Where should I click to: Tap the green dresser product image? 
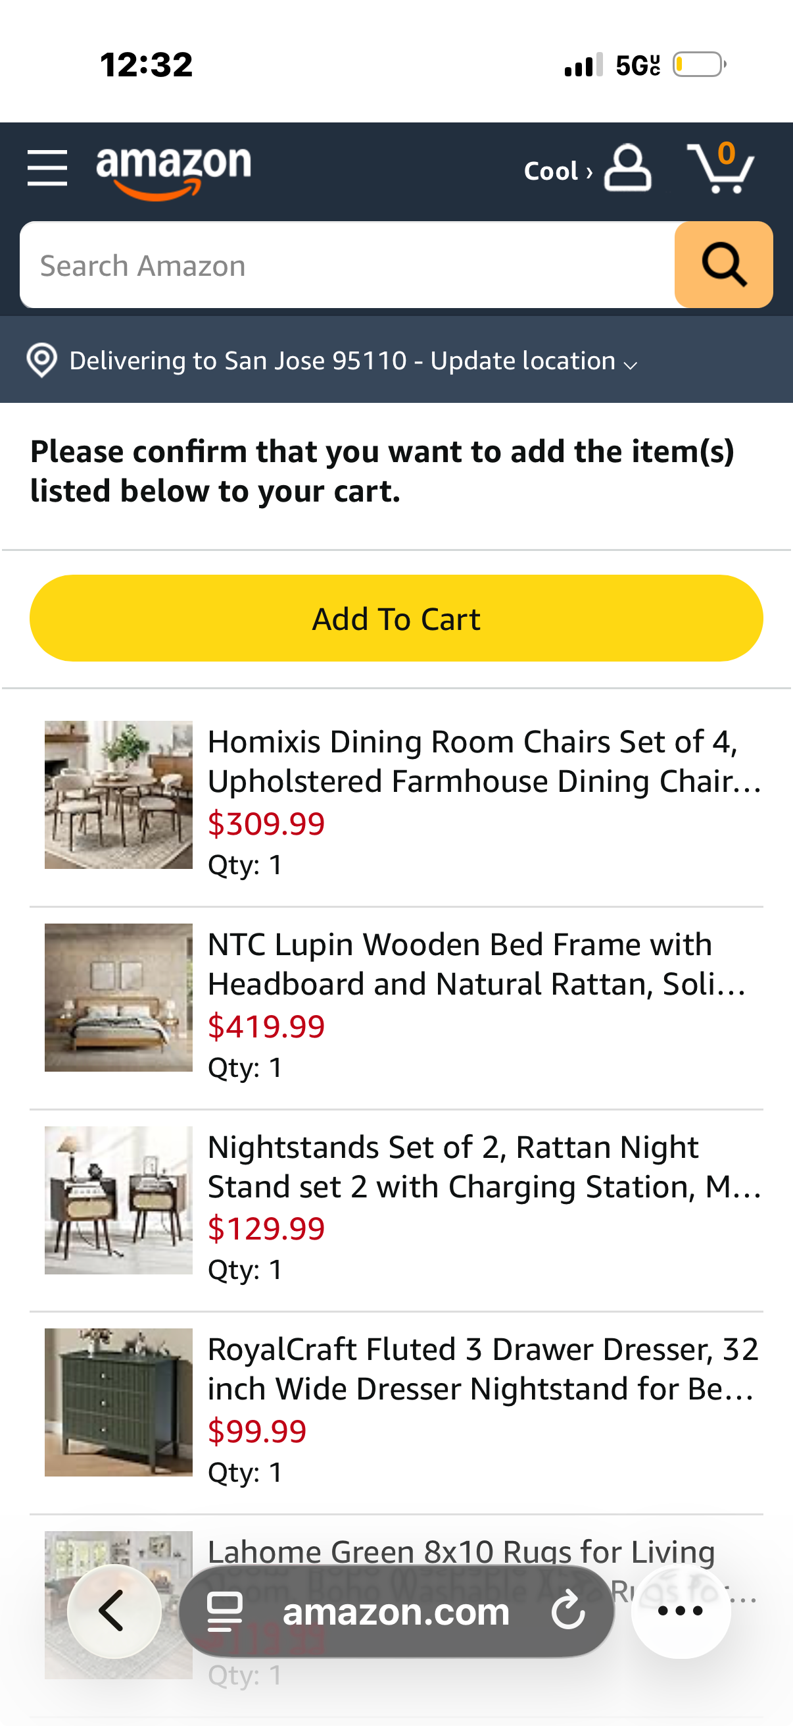[118, 1402]
